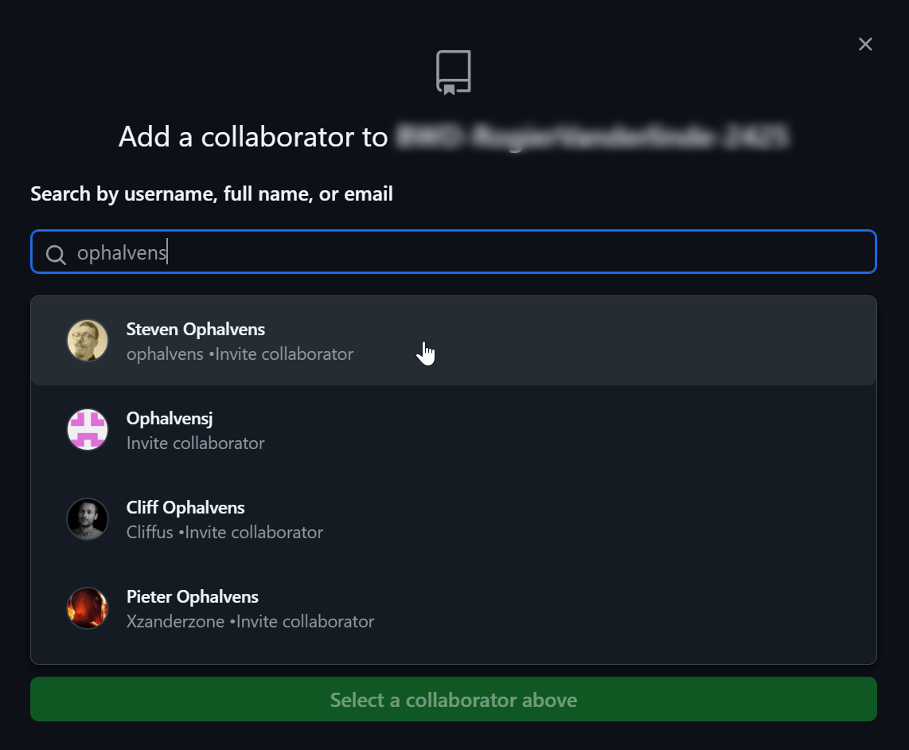The width and height of the screenshot is (909, 750).
Task: Click Steven Ophalvens' avatar
Action: 88,341
